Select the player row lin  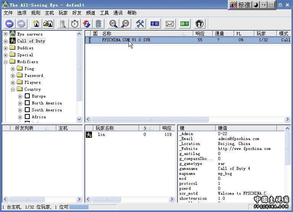click(130, 134)
